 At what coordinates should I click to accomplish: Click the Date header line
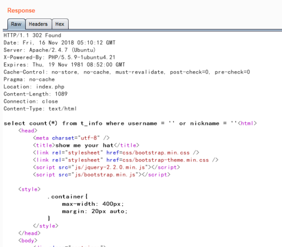tap(60, 43)
